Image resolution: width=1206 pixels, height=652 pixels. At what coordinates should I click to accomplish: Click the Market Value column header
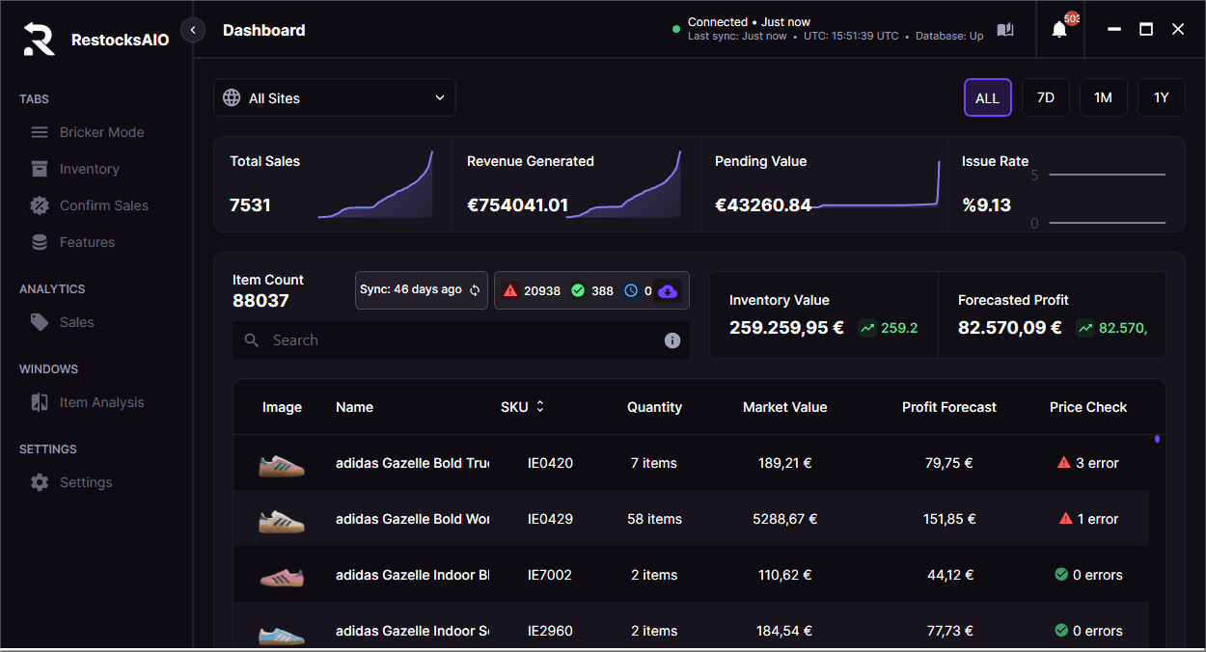(x=784, y=407)
